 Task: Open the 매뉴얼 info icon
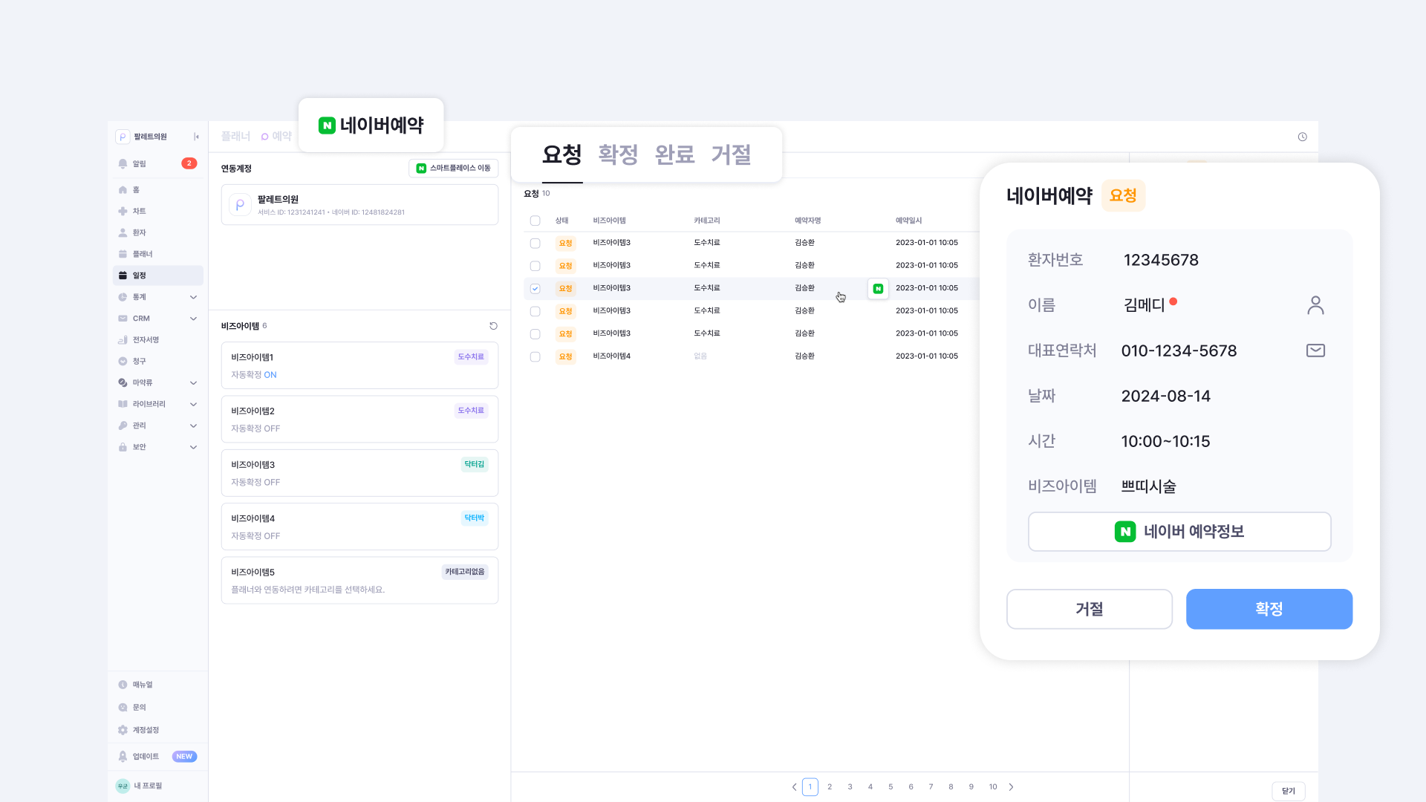pos(123,685)
